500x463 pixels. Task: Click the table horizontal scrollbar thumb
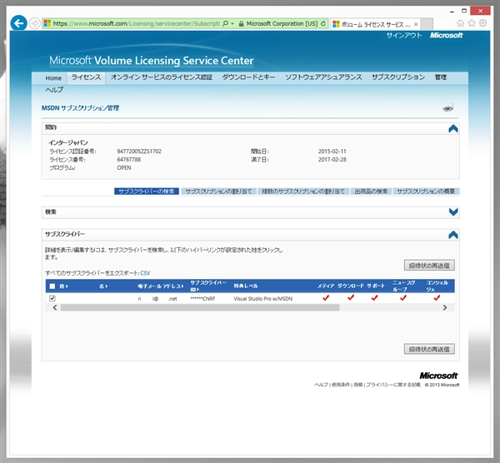click(200, 307)
